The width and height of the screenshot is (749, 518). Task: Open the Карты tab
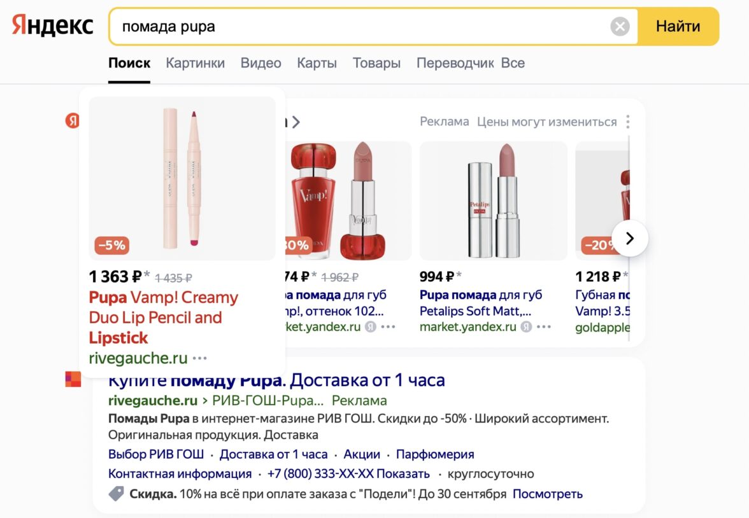317,63
